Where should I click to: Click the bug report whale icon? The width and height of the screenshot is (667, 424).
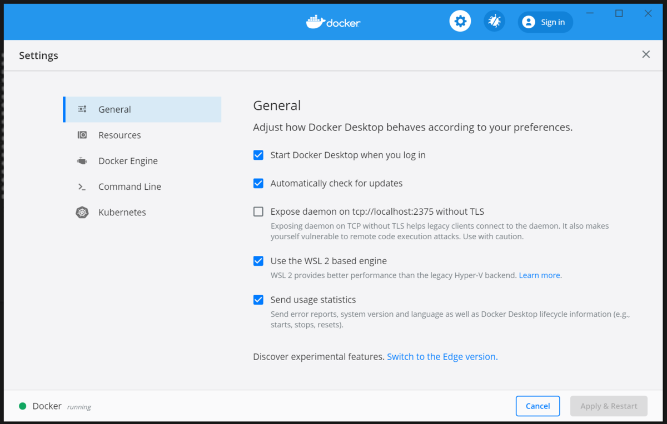(x=494, y=21)
